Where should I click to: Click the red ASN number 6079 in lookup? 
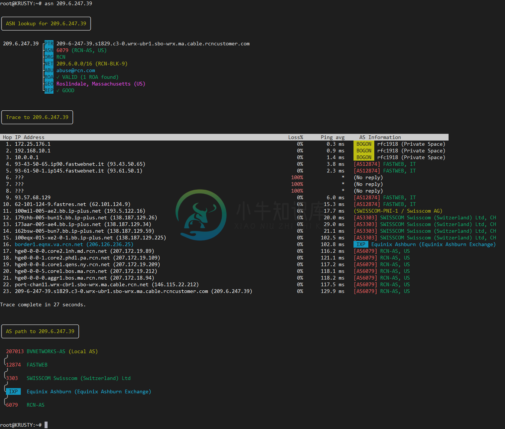pyautogui.click(x=62, y=50)
